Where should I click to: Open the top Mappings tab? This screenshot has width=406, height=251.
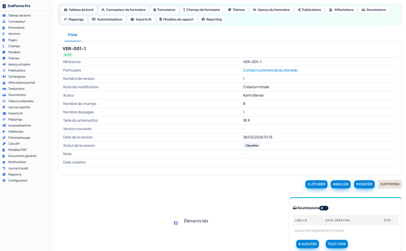pyautogui.click(x=74, y=19)
